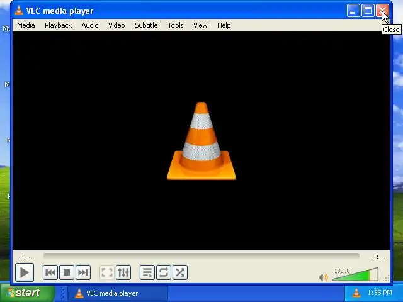
Task: Open the Playback menu
Action: point(58,25)
